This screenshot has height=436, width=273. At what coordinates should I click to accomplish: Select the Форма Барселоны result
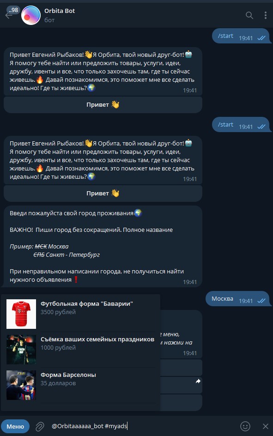click(x=81, y=385)
